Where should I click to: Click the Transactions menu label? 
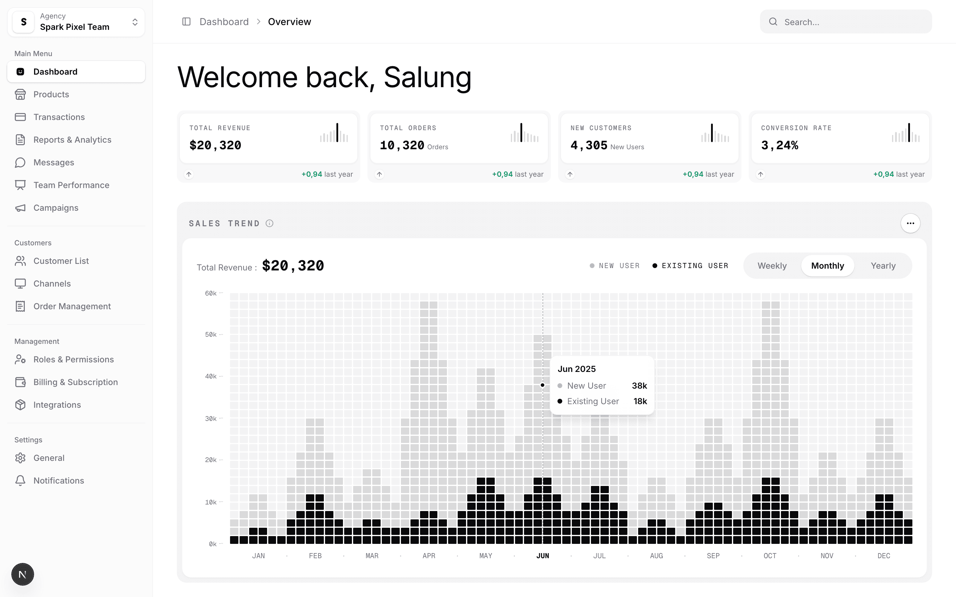coord(59,117)
